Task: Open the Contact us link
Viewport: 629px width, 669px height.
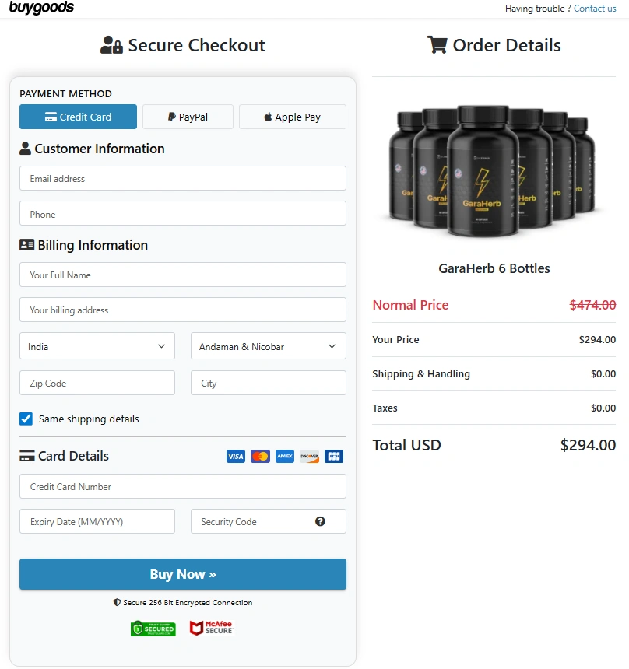Action: (595, 9)
